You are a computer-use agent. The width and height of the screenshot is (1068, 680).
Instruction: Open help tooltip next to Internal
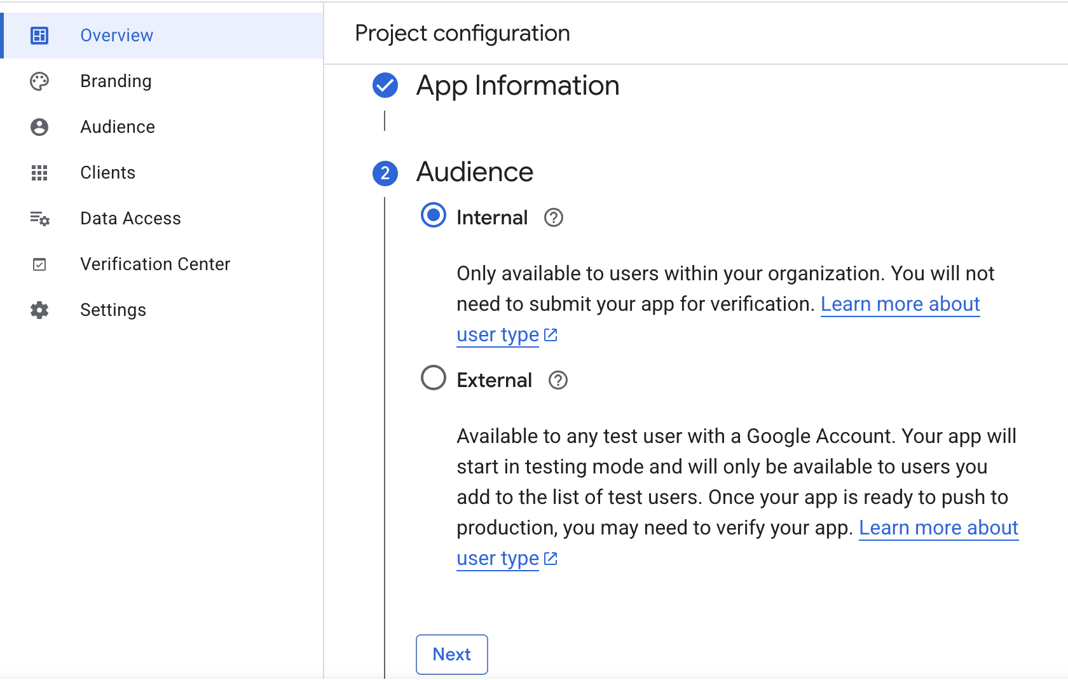coord(554,218)
